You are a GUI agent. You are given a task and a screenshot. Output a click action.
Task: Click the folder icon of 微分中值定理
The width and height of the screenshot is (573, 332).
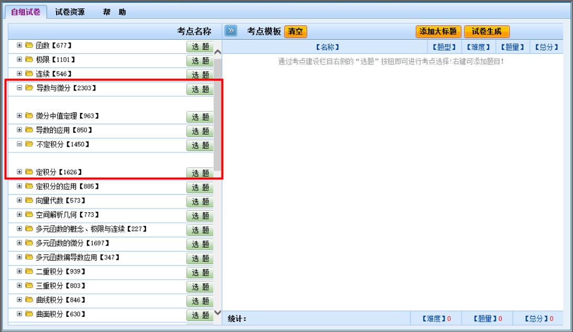click(29, 116)
